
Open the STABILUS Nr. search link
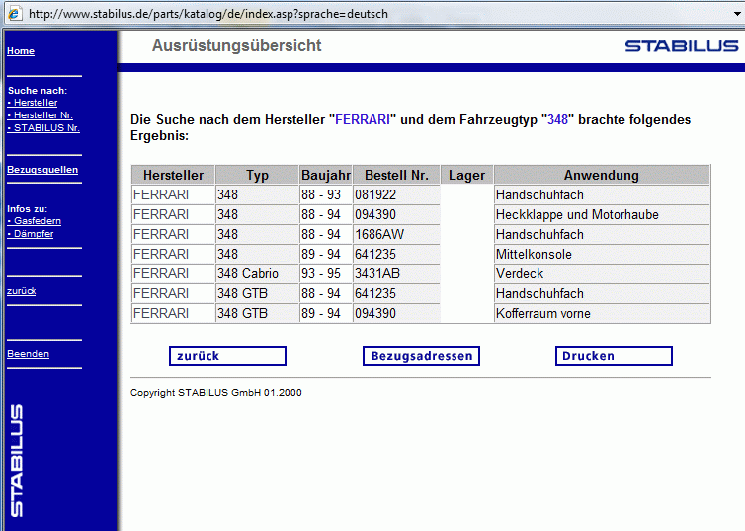coord(45,128)
